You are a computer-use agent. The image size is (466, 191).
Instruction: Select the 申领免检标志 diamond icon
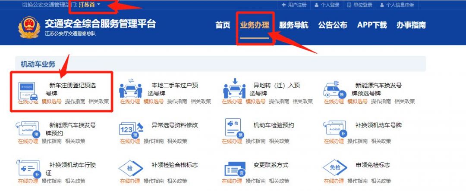(335, 168)
